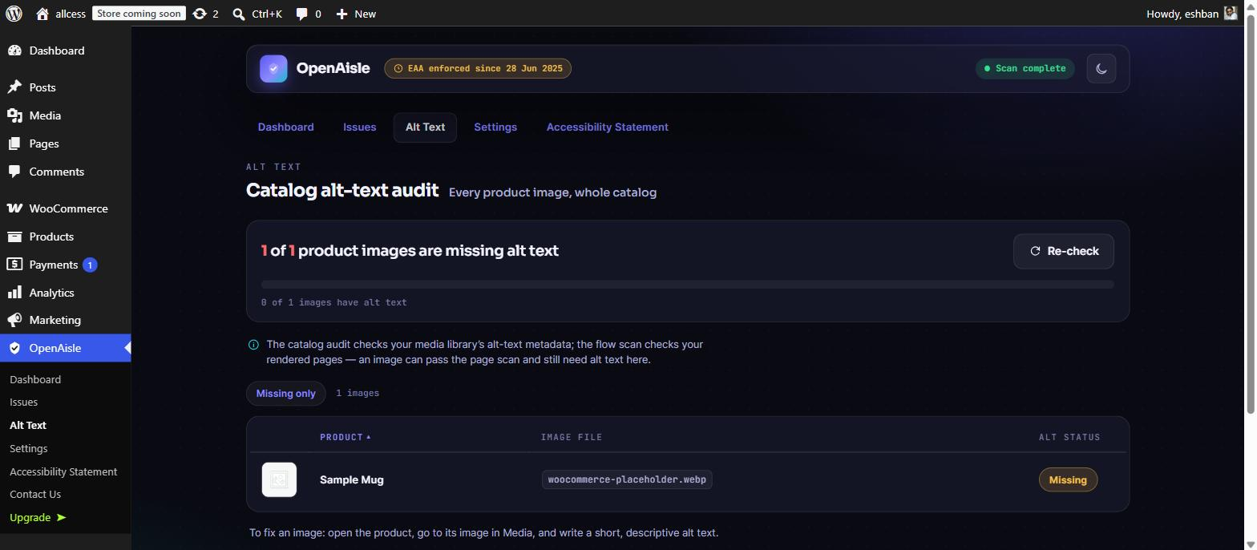
Task: Click the EAA enforced since 28 Jun 2025 badge
Action: pos(478,69)
